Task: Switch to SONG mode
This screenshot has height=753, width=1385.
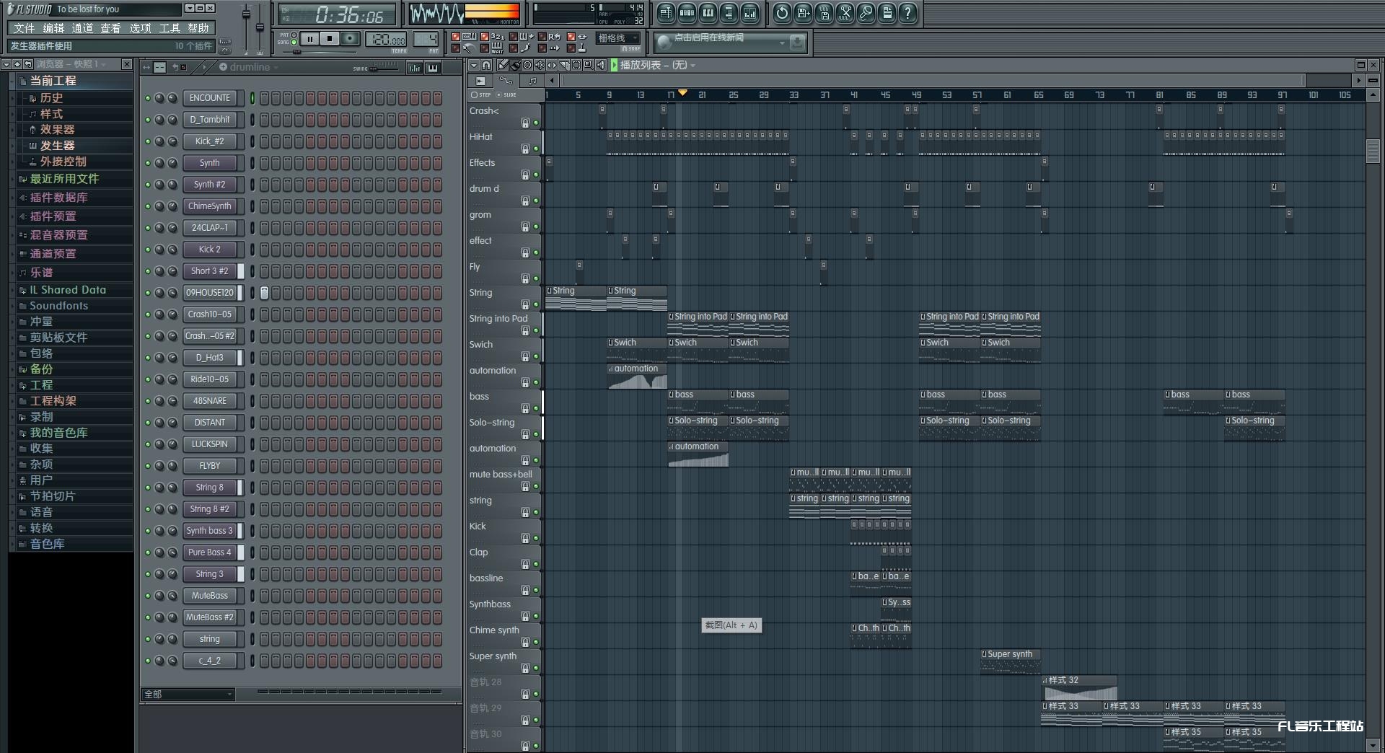Action: click(294, 42)
